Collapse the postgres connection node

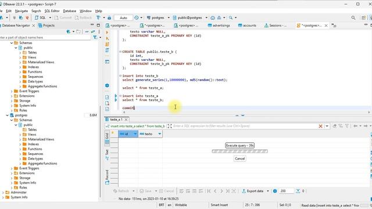coord(7,115)
